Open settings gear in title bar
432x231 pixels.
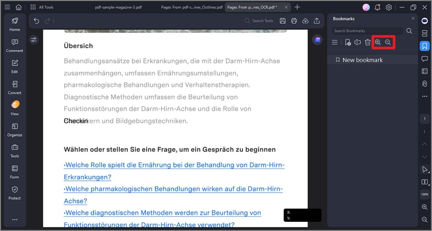click(388, 8)
